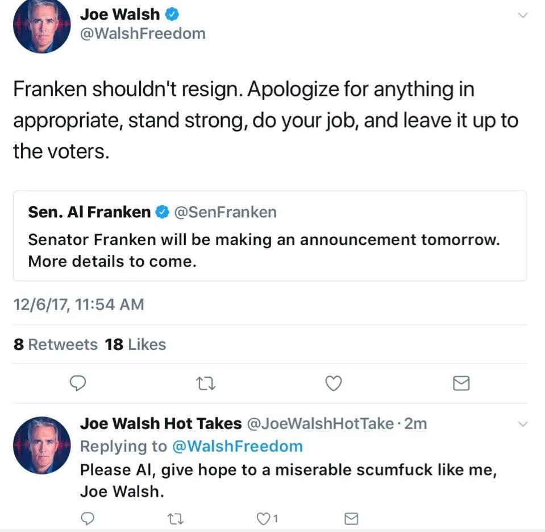Expand options chevron on Hot Takes reply
545x532 pixels.
tap(523, 424)
